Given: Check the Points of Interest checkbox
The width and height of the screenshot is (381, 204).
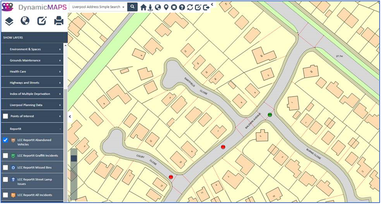Looking at the screenshot, I should (5, 116).
